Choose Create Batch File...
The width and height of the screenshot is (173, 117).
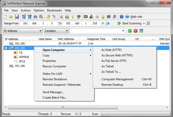point(64,97)
